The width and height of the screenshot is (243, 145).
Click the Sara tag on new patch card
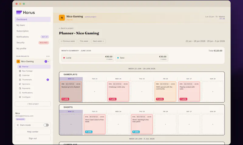136,132
